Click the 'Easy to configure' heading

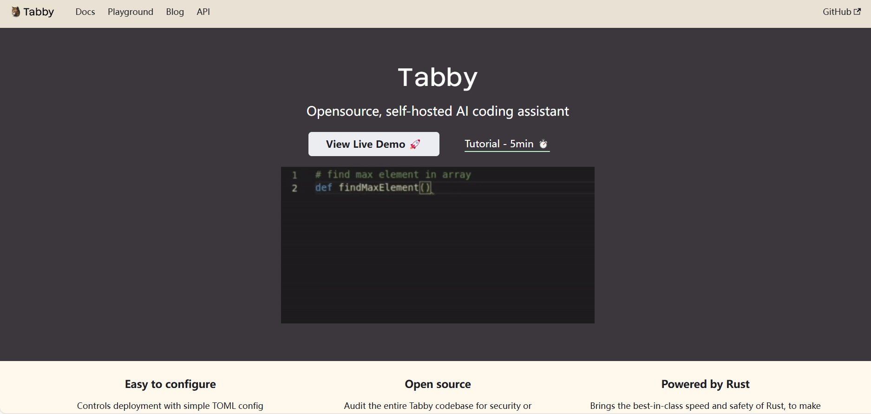tap(170, 384)
